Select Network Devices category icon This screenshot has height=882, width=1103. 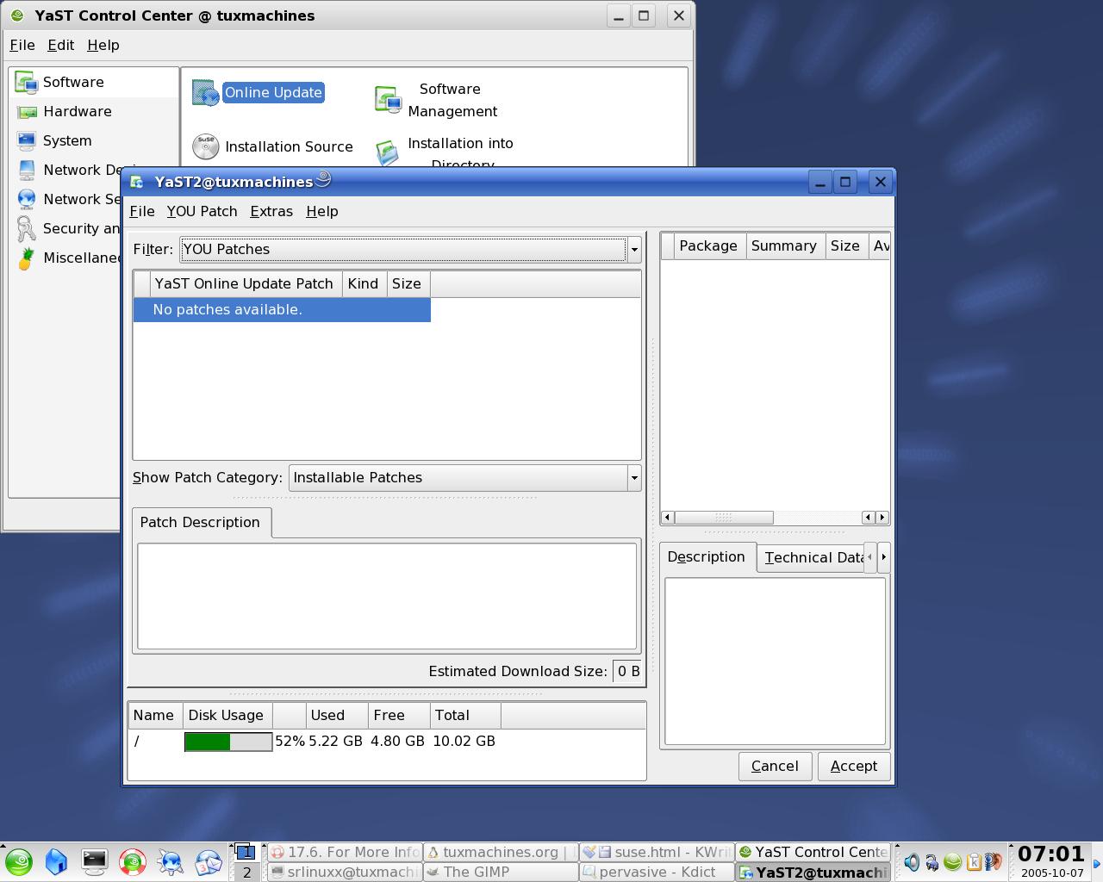[28, 171]
